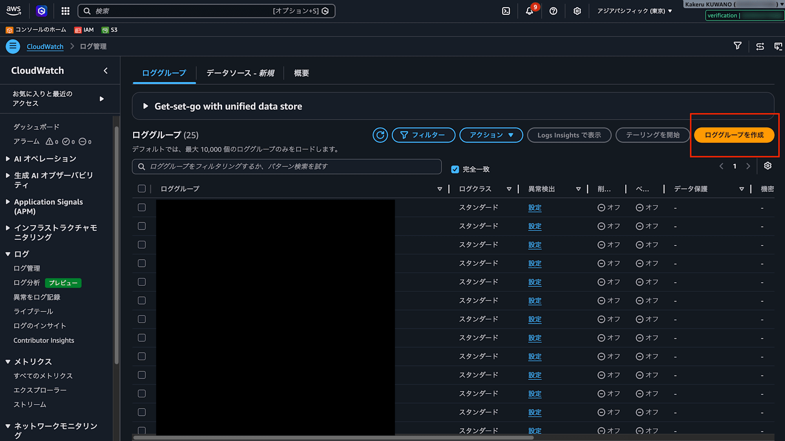The width and height of the screenshot is (785, 441).
Task: Switch to the Log groups tab
Action: tap(164, 73)
